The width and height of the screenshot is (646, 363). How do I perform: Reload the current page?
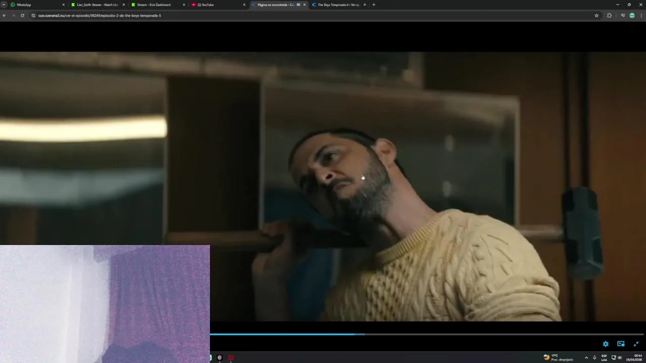pyautogui.click(x=22, y=16)
